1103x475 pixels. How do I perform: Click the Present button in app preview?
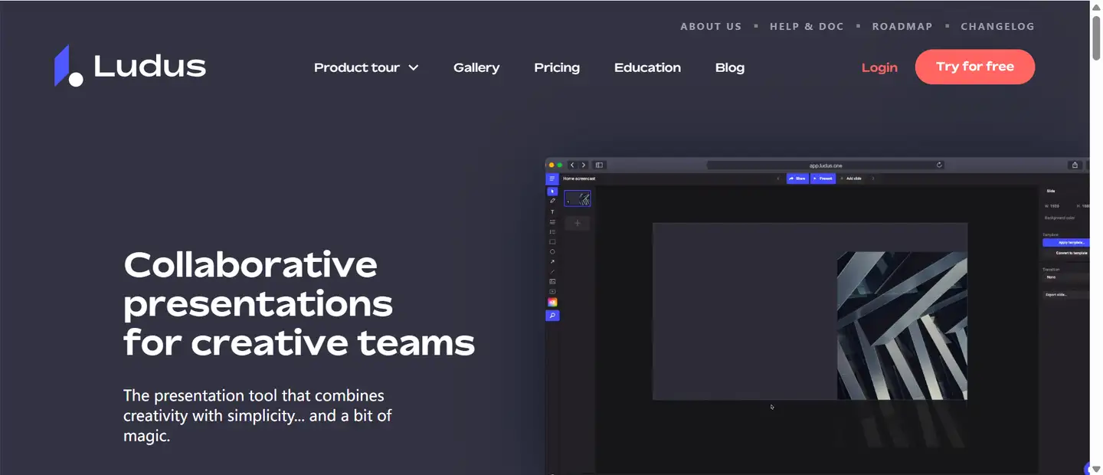[x=822, y=179]
